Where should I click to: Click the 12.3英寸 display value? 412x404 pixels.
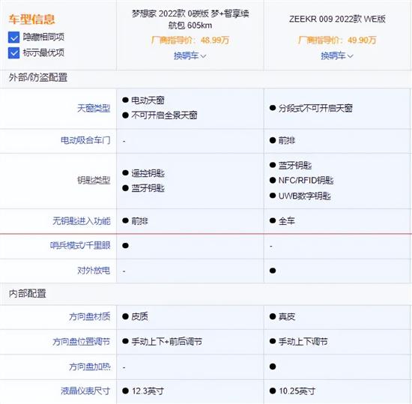[148, 391]
